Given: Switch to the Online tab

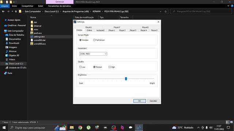Looking at the screenshot, I should point(89,30).
